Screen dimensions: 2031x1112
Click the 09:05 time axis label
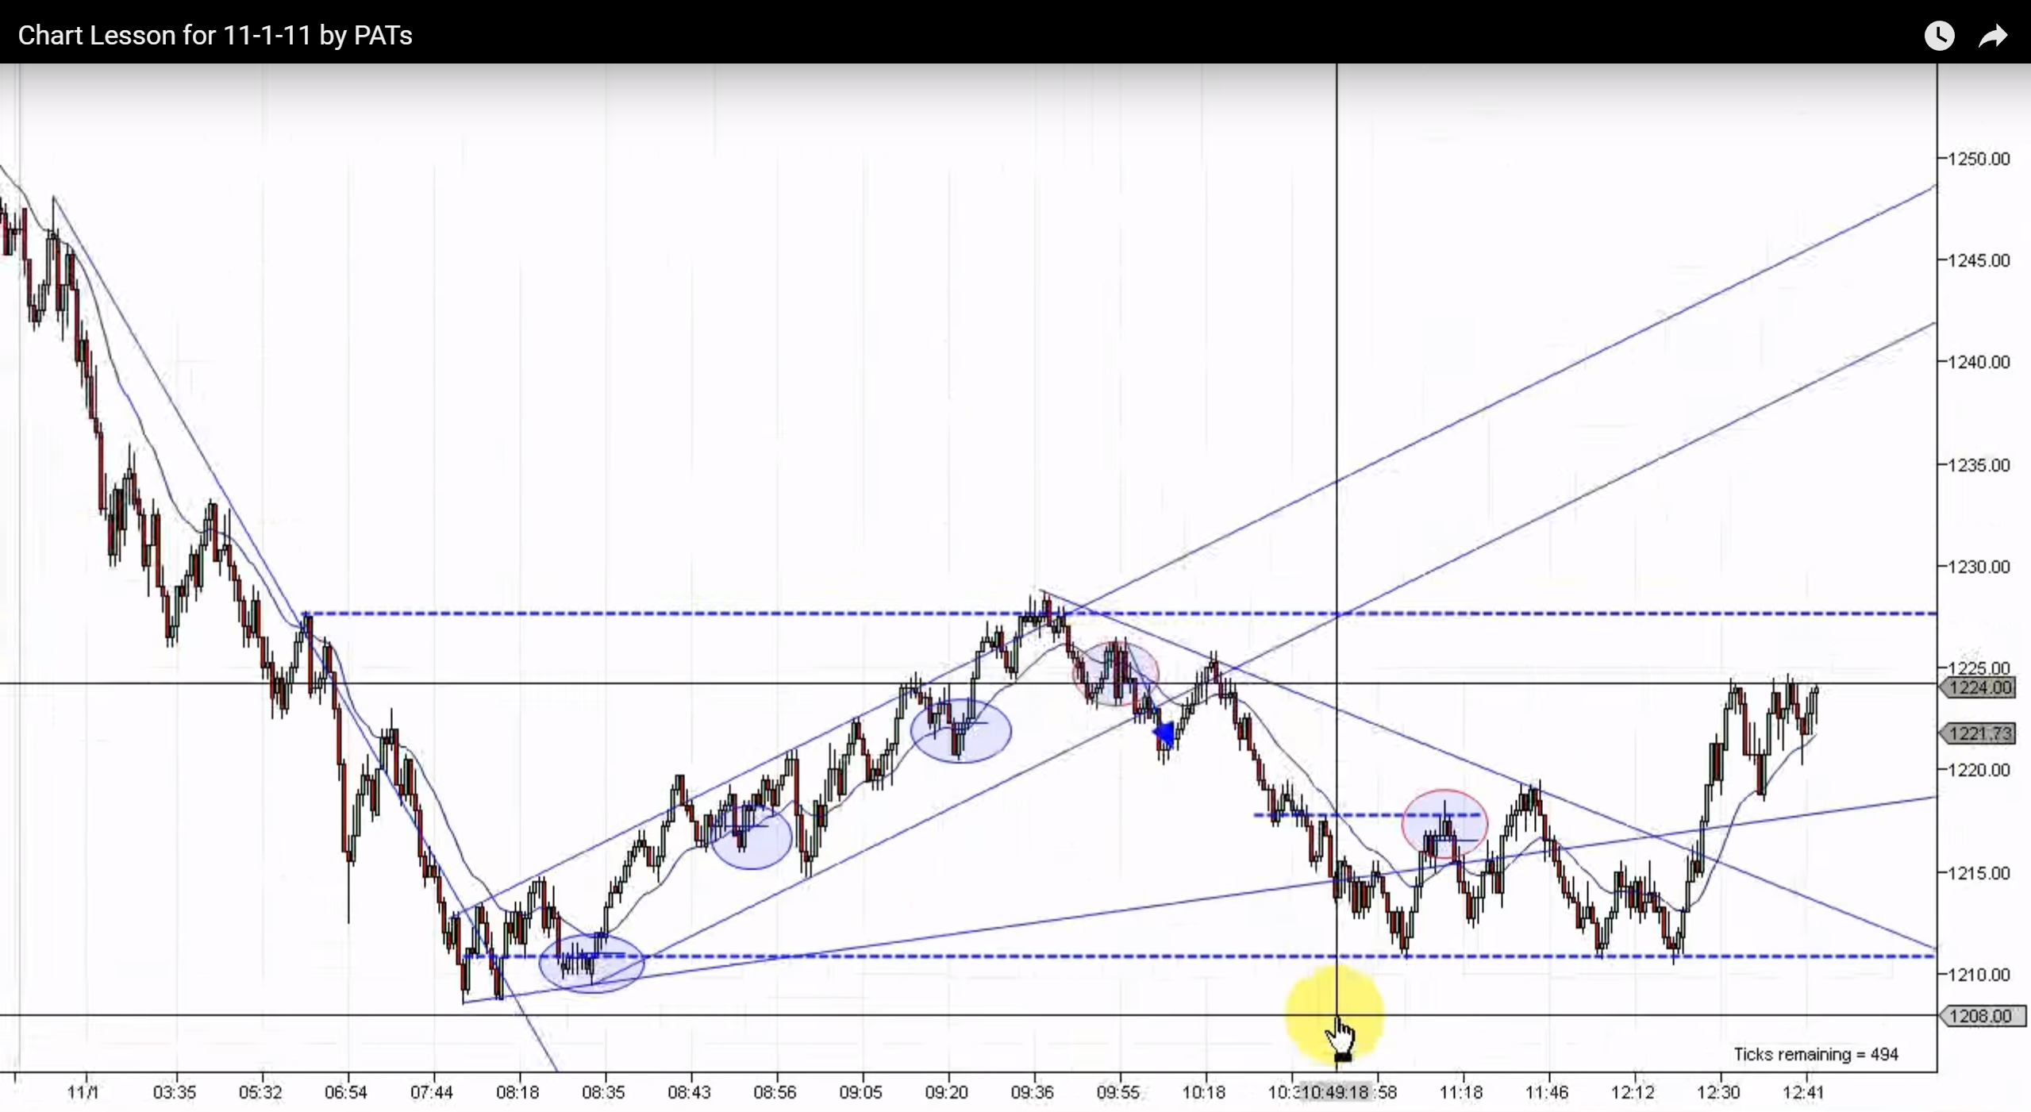point(861,1092)
